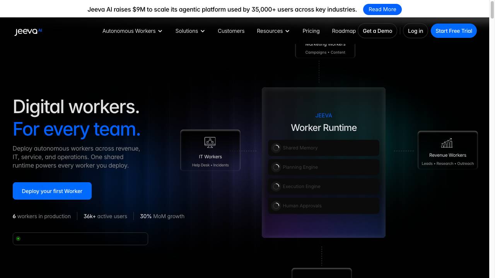Screen dimensions: 495x278
Task: Click the green status dot indicator
Action: point(18,239)
